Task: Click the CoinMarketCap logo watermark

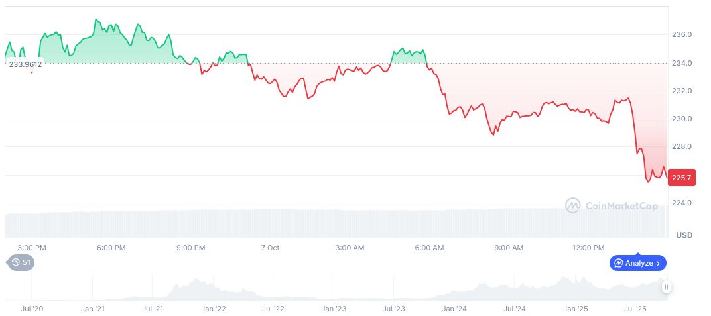Action: (611, 206)
